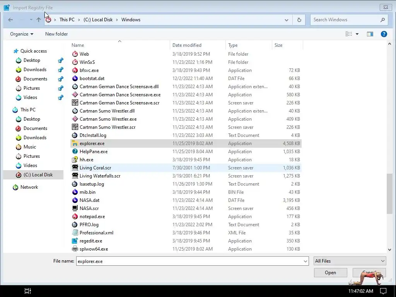Open Desktop under Quick access

point(32,60)
